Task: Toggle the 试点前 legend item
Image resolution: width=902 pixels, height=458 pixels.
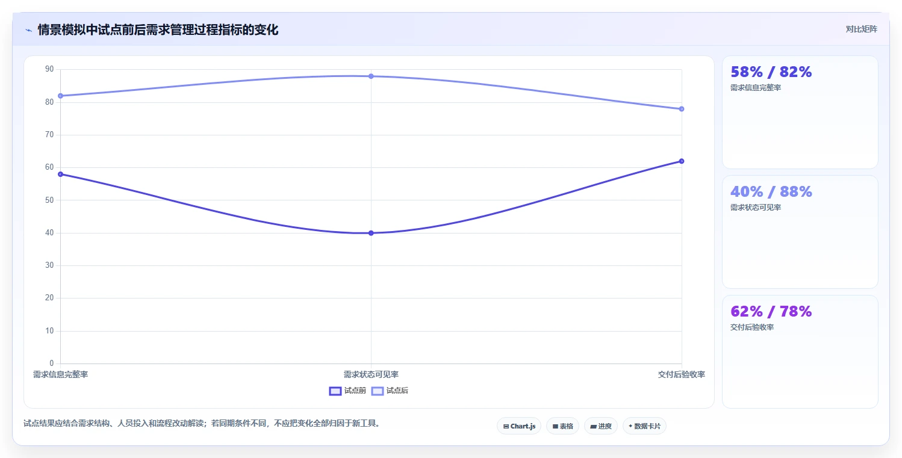Action: (x=347, y=391)
